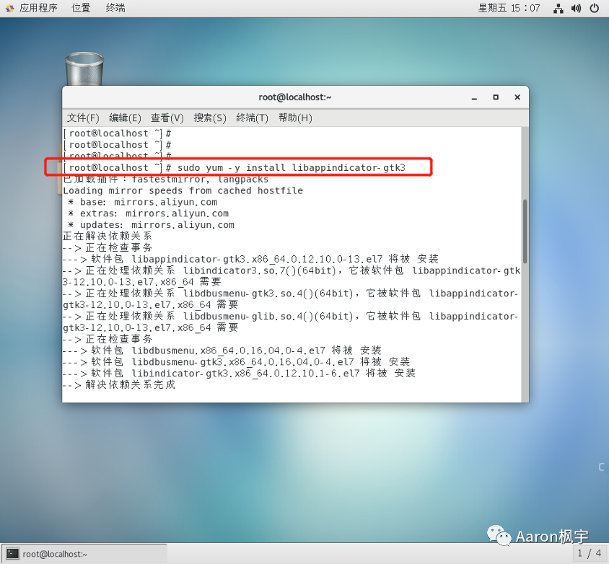Screen dimensions: 609x564
Task: Click the power button icon
Action: pyautogui.click(x=595, y=8)
